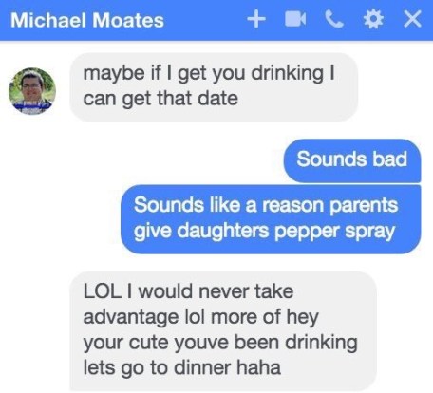Click the sender's round profile photo
Image resolution: width=433 pixels, height=393 pixels.
(32, 91)
